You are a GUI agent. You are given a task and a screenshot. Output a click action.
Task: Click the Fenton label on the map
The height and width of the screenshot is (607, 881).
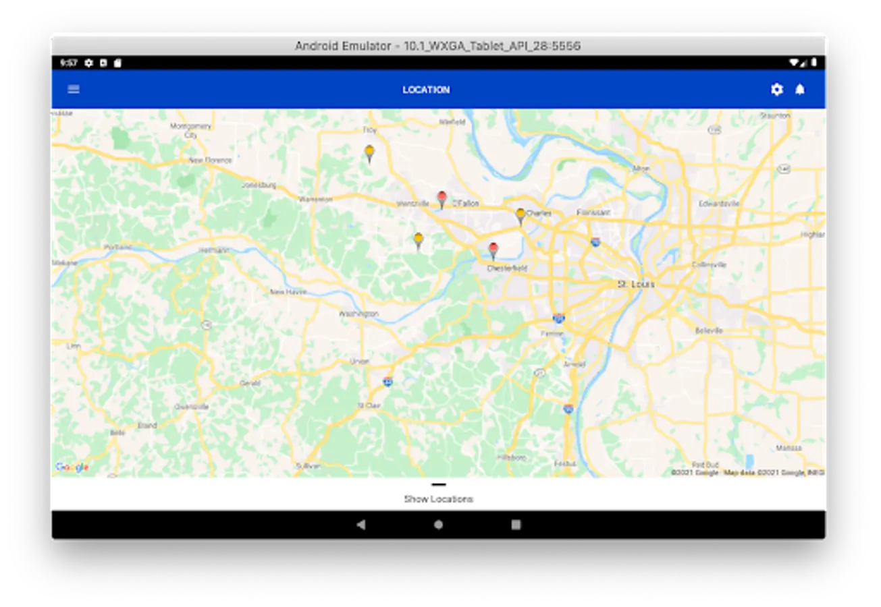[552, 333]
